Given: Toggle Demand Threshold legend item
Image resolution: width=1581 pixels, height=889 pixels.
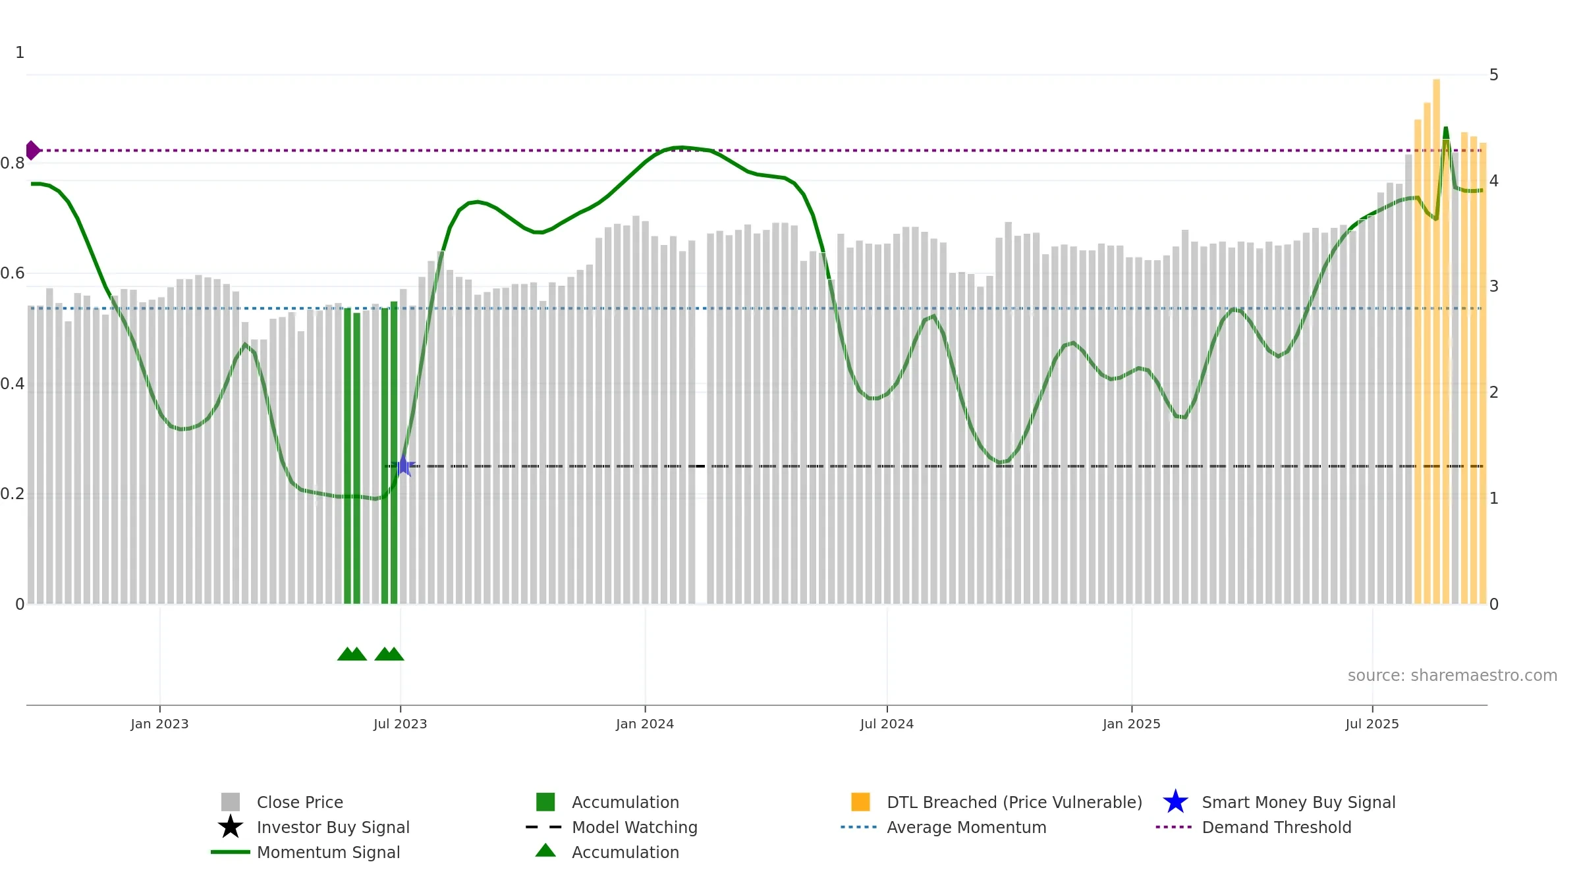Looking at the screenshot, I should pos(1277,827).
